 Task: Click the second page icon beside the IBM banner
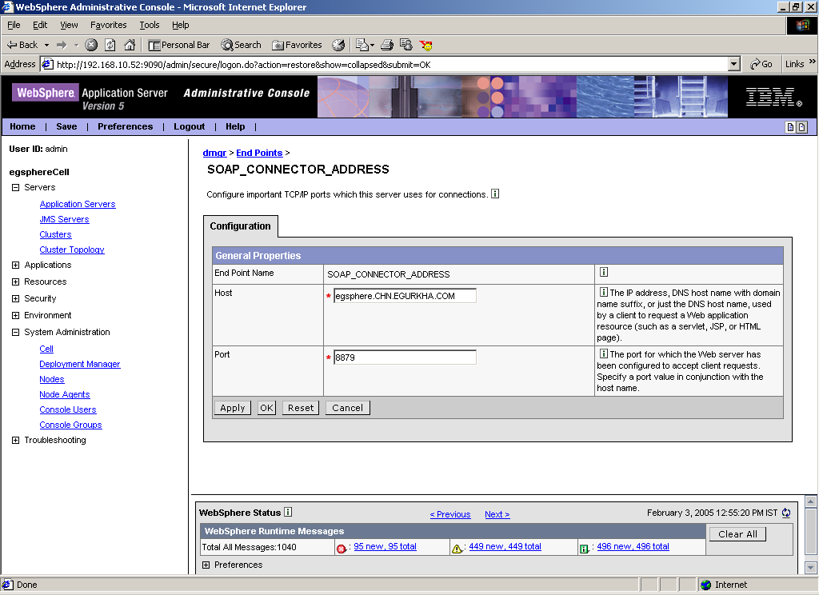[801, 127]
